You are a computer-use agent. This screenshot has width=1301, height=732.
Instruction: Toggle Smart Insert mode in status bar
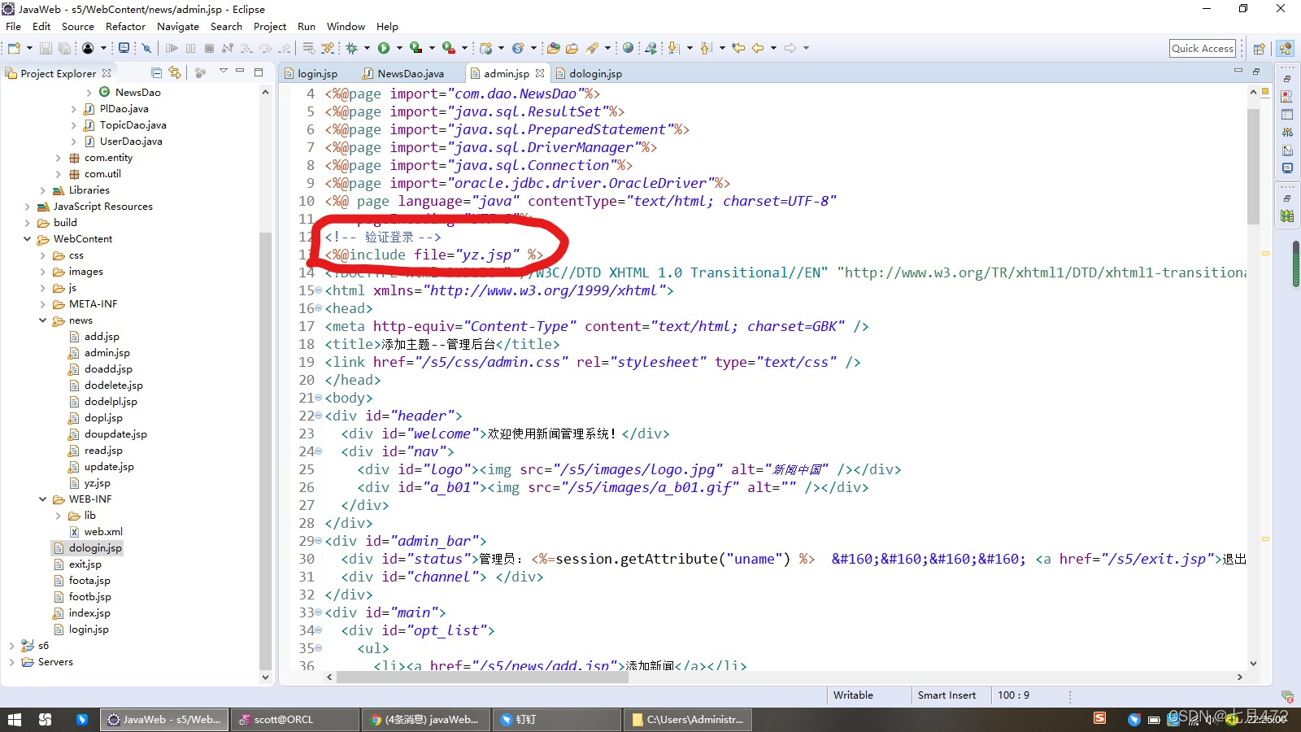[x=946, y=695]
